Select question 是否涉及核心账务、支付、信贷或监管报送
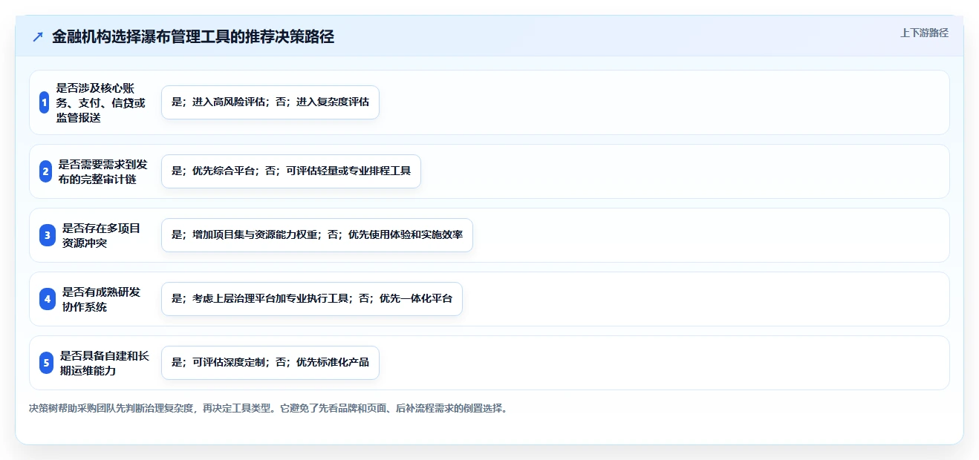The width and height of the screenshot is (979, 460). pos(101,102)
